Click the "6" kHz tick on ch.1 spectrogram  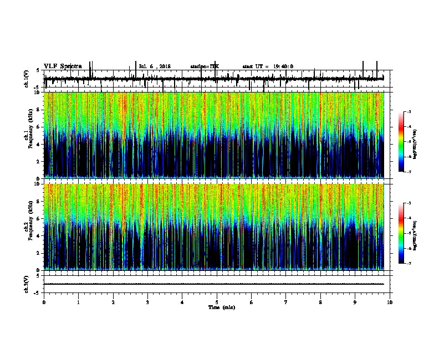[38, 127]
